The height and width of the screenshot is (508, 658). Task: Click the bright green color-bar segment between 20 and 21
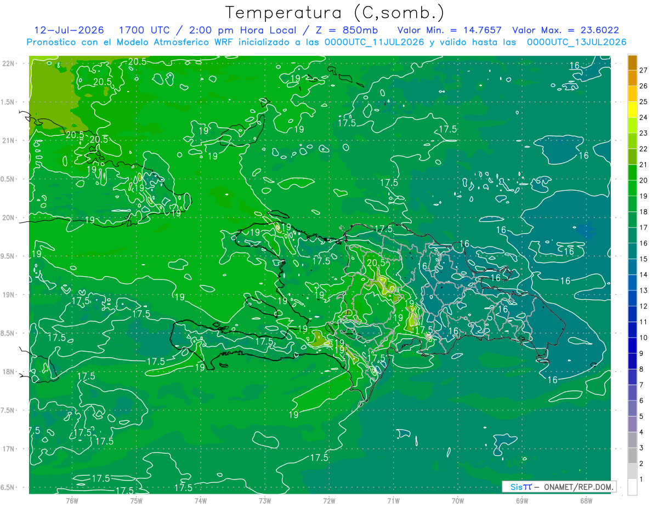point(632,173)
